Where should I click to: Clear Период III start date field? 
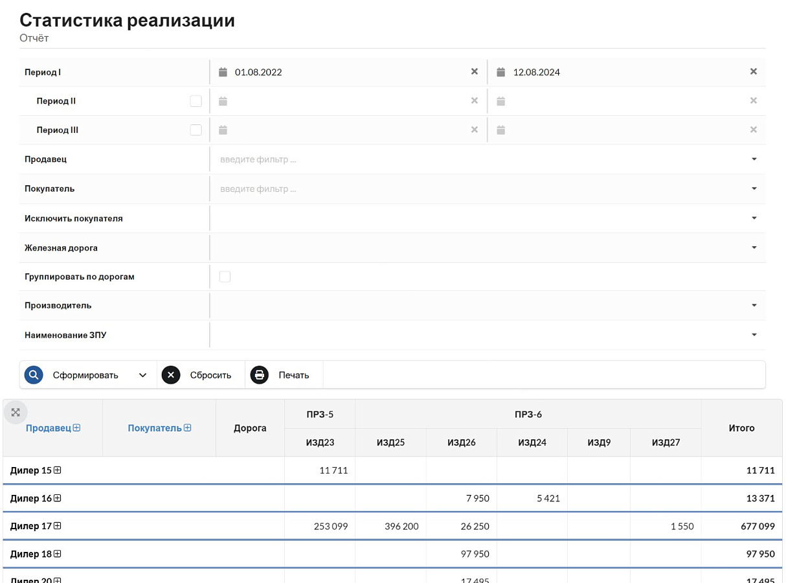(475, 130)
